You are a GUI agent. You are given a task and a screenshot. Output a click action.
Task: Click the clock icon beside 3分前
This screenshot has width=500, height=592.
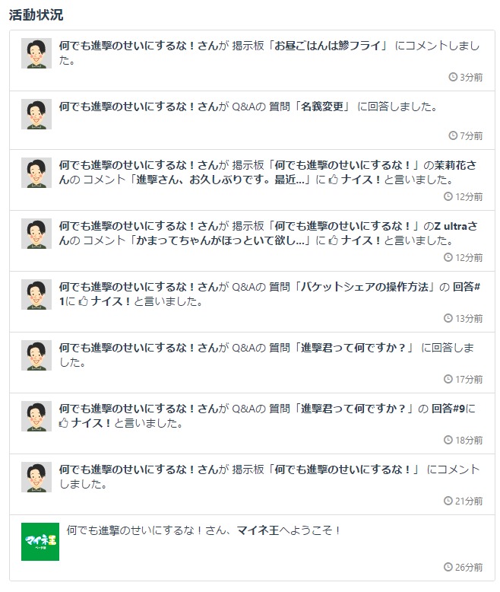click(x=454, y=77)
